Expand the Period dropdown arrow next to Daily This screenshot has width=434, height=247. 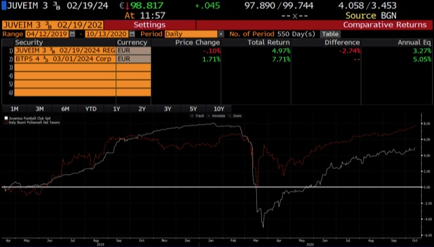[x=221, y=34]
